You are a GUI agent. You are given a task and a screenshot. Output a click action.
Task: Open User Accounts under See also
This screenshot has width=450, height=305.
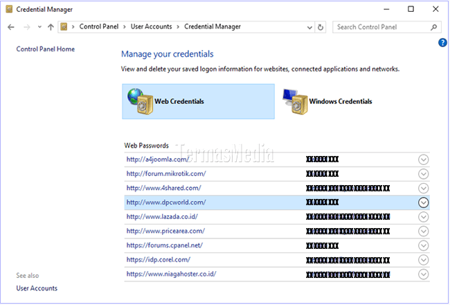coord(37,288)
